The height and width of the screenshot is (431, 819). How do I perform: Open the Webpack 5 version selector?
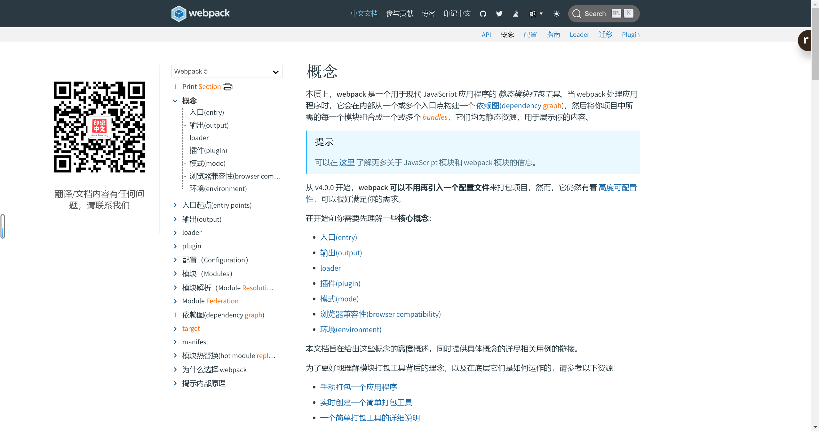pyautogui.click(x=227, y=71)
